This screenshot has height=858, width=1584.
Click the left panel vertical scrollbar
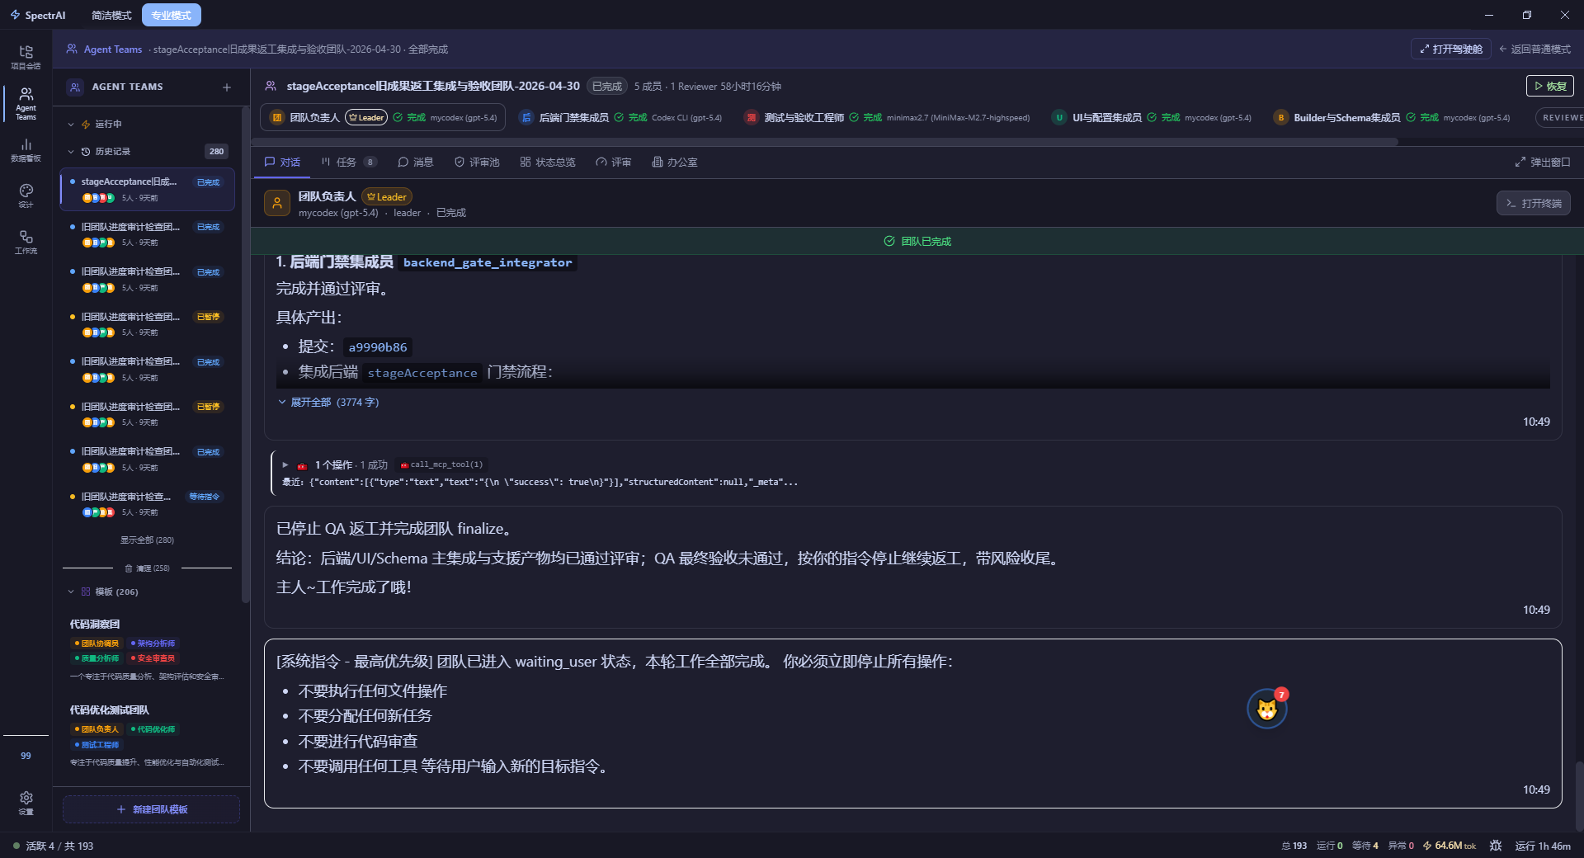pyautogui.click(x=245, y=355)
